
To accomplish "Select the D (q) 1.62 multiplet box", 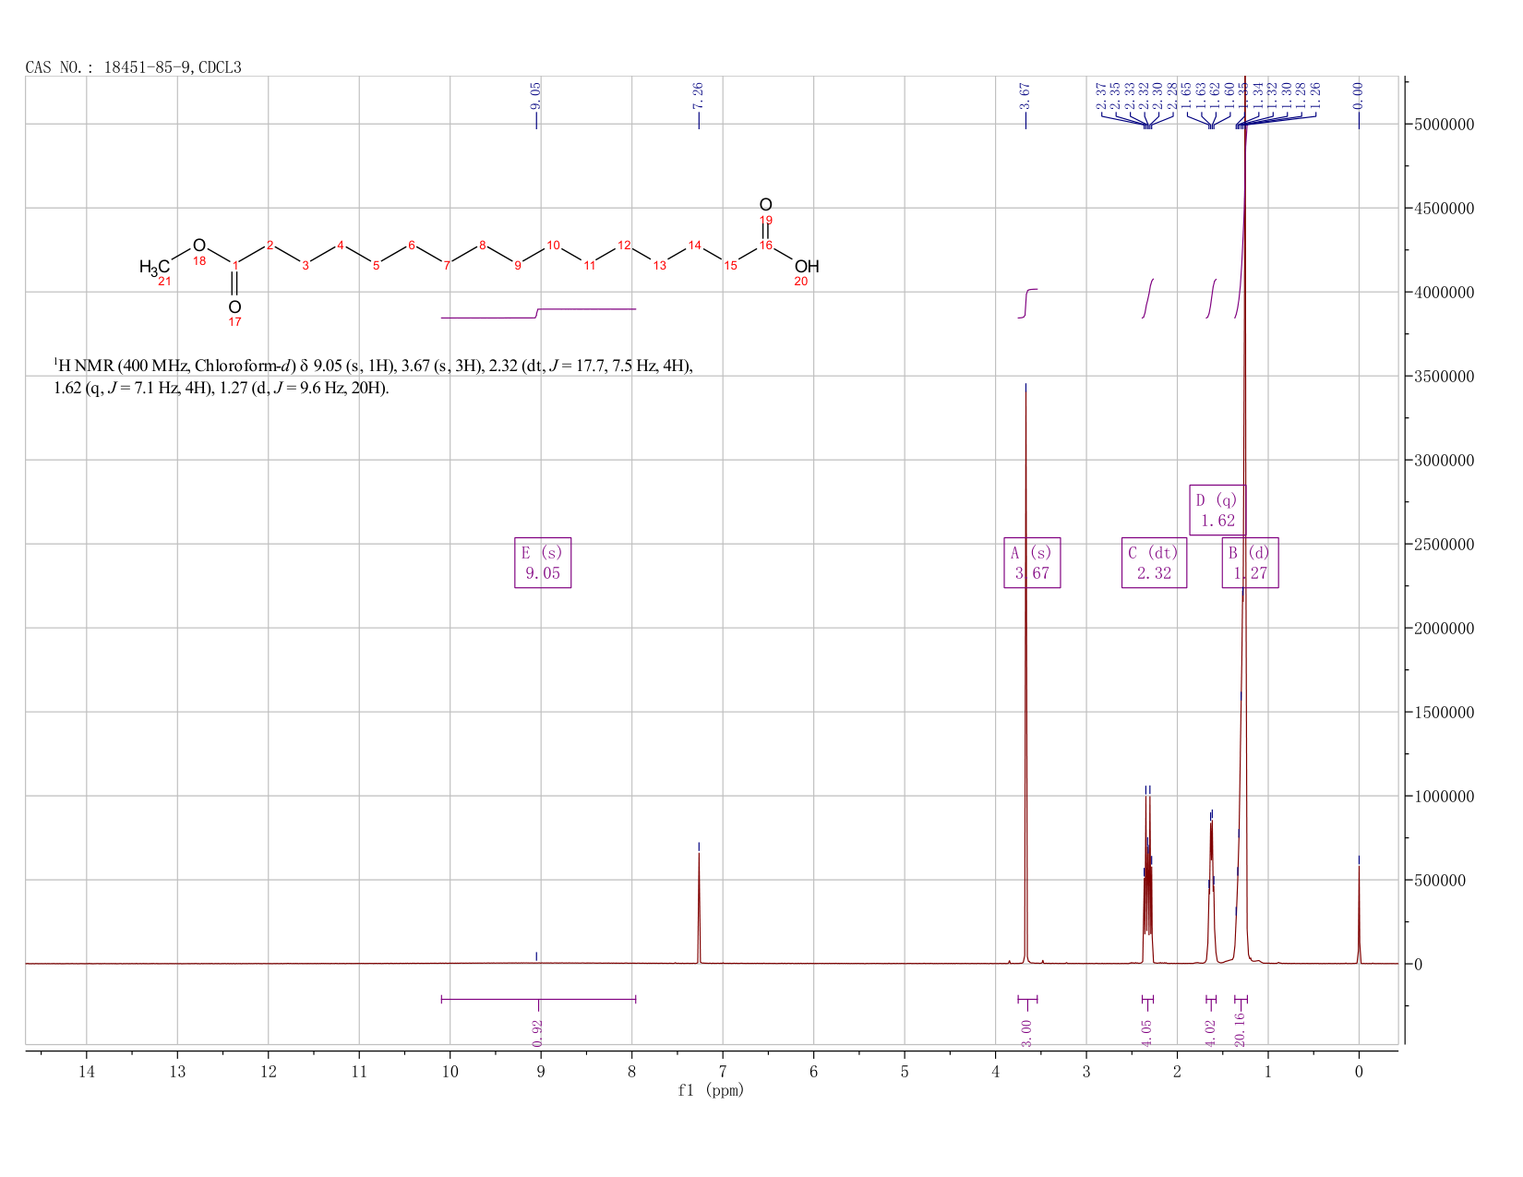I will coord(1217,510).
